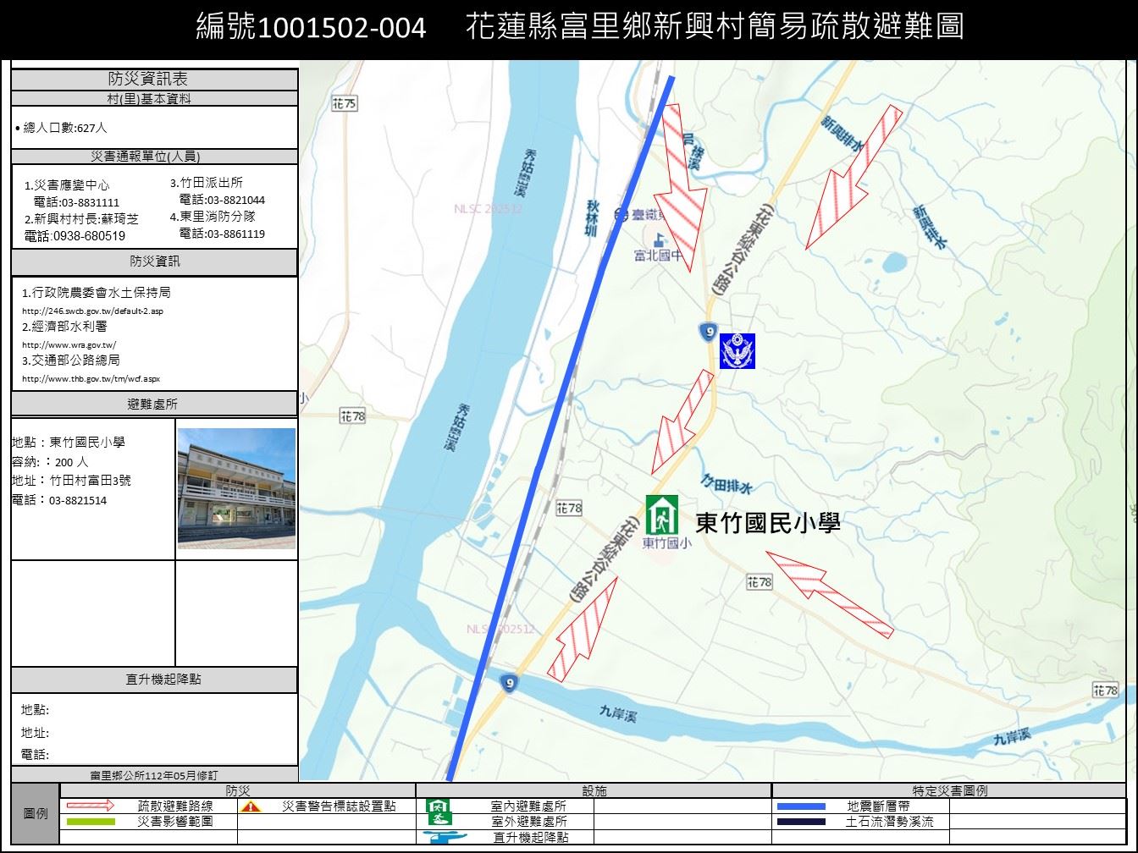Click the disaster warning triangle in the legend
Image resolution: width=1138 pixels, height=853 pixels.
coord(250,806)
